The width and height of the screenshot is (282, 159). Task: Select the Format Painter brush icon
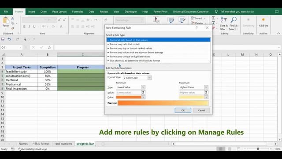click(13, 28)
